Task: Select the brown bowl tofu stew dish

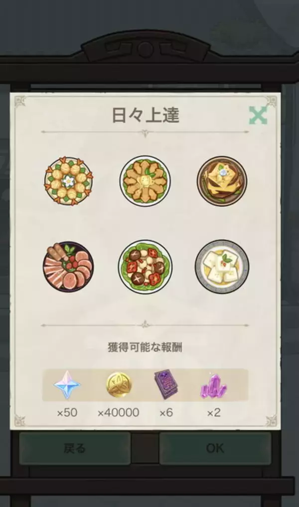Action: coord(222,181)
